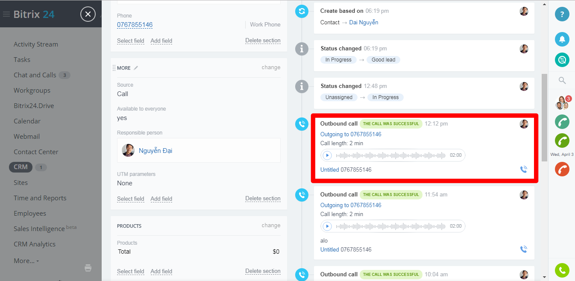Open Contact Center in sidebar
Screen dimensions: 575x281
coord(36,152)
